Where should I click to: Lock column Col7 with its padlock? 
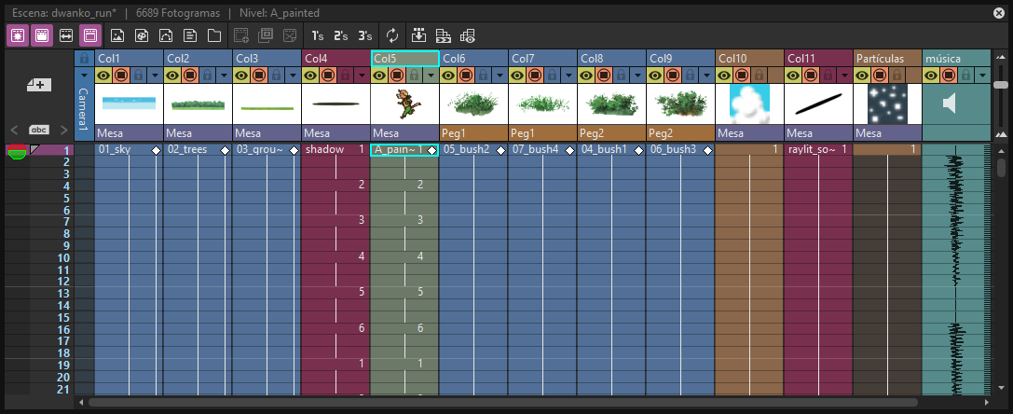551,75
